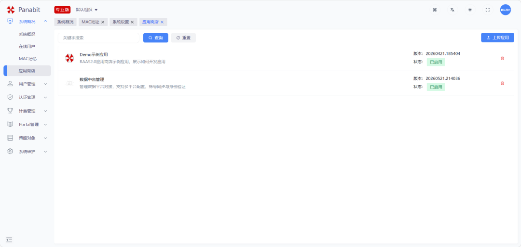Viewport: 521px width, 247px height.
Task: Click version 20260421.185404 text
Action: (443, 53)
